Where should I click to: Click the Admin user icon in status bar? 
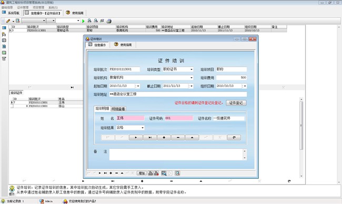42,201
